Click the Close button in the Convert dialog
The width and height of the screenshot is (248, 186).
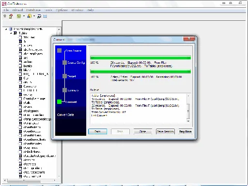(142, 131)
